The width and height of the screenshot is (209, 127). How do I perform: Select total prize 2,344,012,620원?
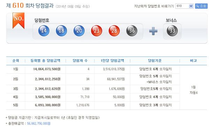pyautogui.click(x=48, y=89)
